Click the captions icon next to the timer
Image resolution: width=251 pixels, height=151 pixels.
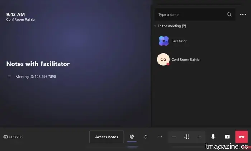5,137
